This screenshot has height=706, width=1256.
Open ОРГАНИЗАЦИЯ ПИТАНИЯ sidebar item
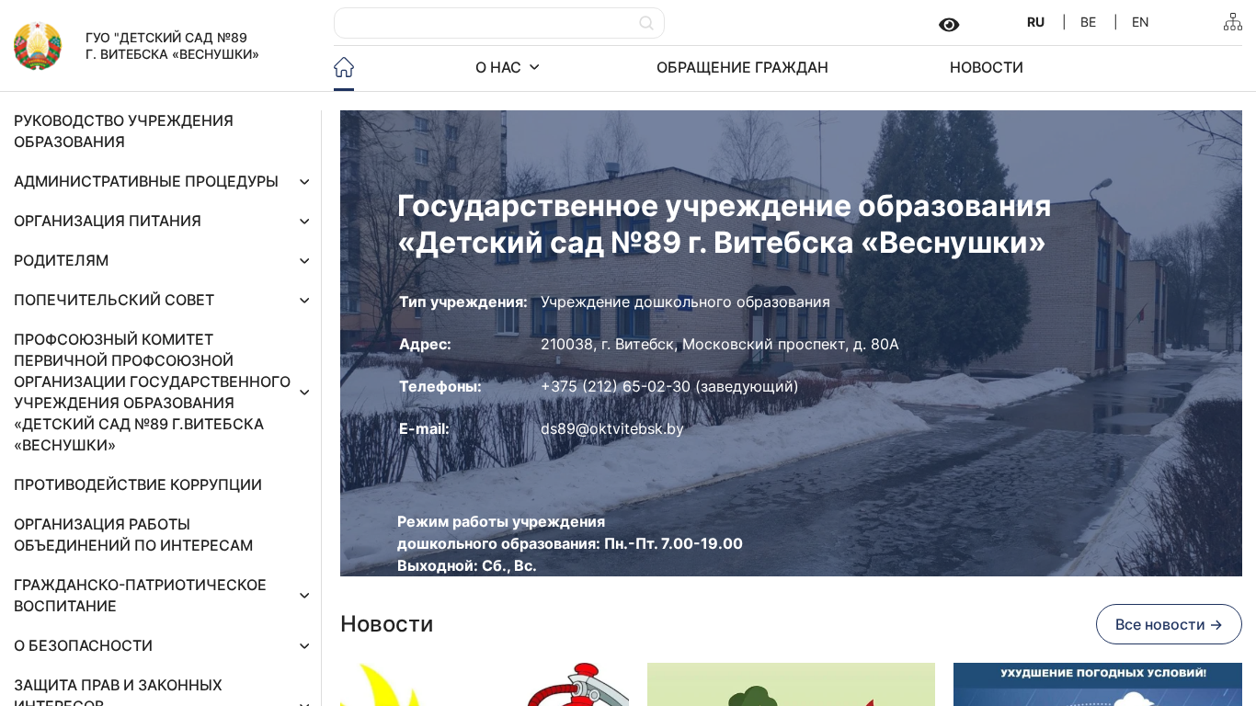coord(108,222)
